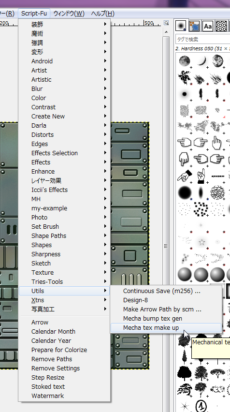Select the first gray sphere brush
This screenshot has width=230, height=412.
pos(185,274)
